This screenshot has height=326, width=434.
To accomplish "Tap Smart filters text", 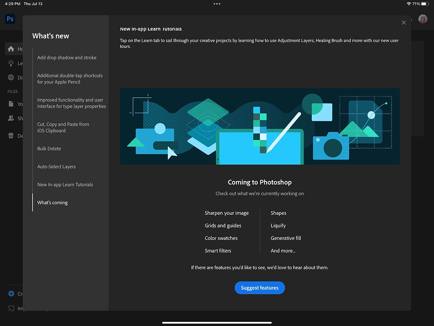I will (218, 251).
